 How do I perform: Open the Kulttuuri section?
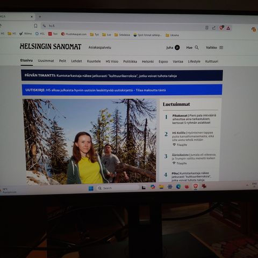click(212, 61)
